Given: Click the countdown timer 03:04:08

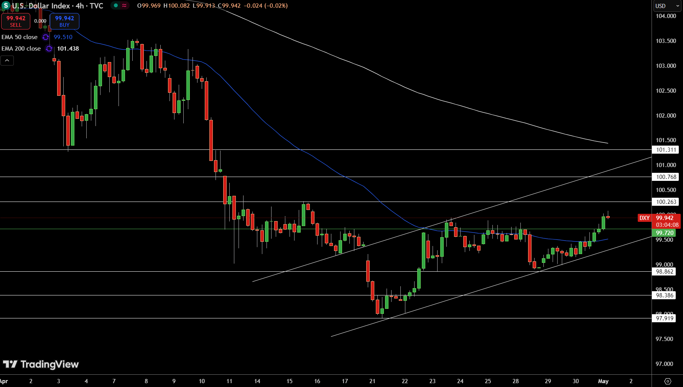Looking at the screenshot, I should pyautogui.click(x=667, y=225).
